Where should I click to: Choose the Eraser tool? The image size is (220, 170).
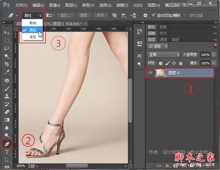7,112
